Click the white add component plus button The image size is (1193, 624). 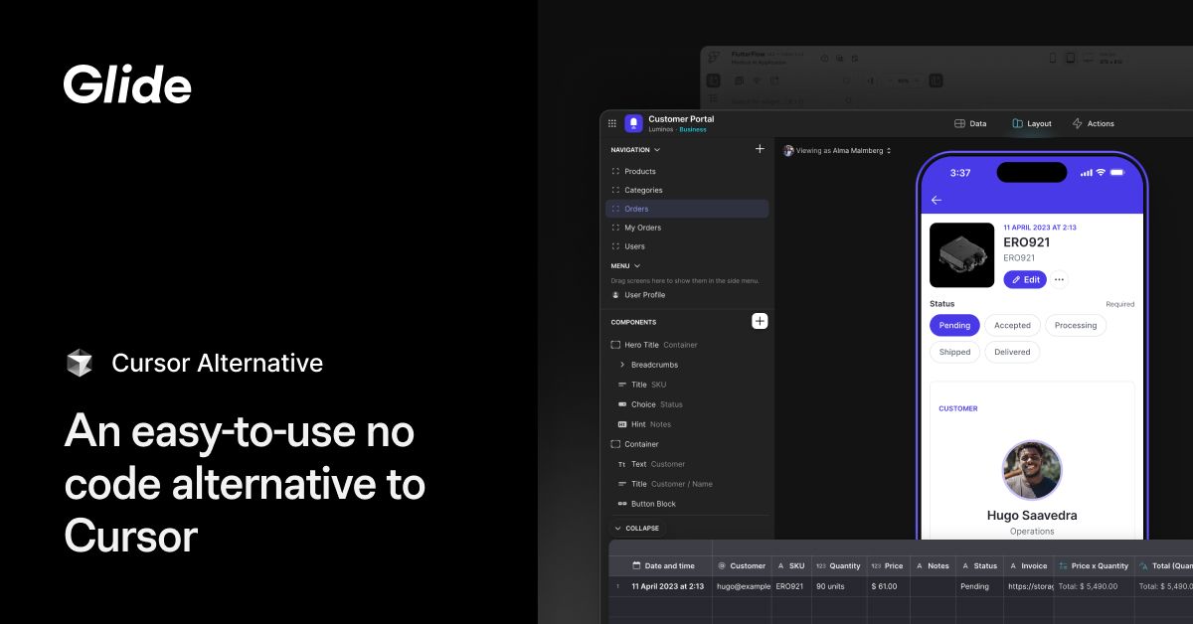click(760, 321)
